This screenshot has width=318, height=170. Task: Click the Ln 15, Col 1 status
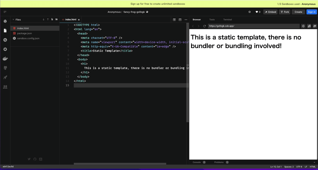click(276, 167)
